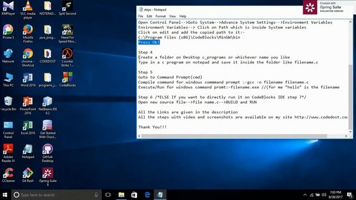Open iSpring Suite 8 desktop icon
This screenshot has height=200, width=356.
(x=47, y=177)
